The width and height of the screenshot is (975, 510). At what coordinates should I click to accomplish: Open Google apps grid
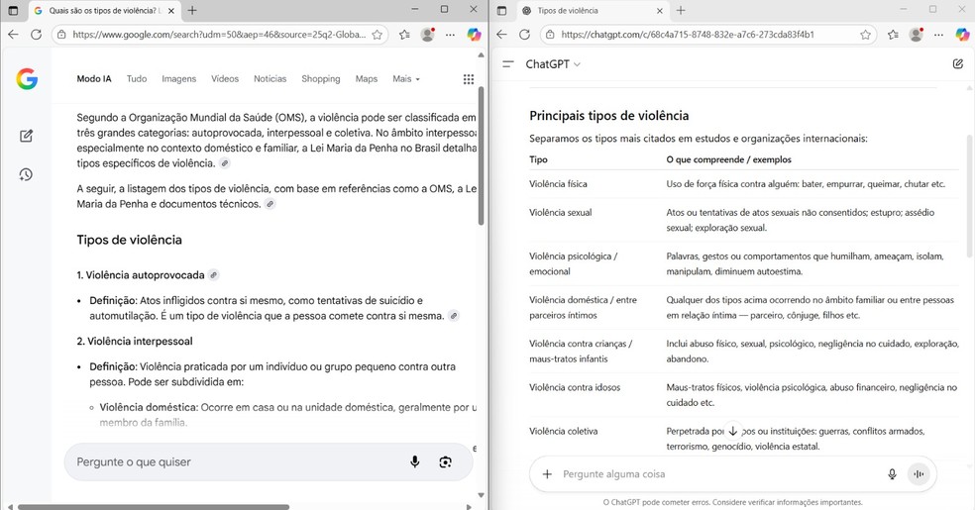pos(469,79)
